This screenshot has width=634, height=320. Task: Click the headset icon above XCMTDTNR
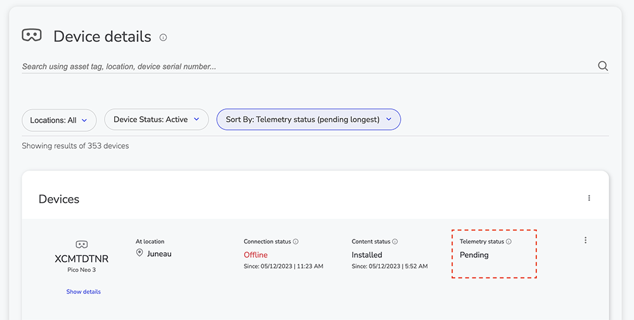82,245
